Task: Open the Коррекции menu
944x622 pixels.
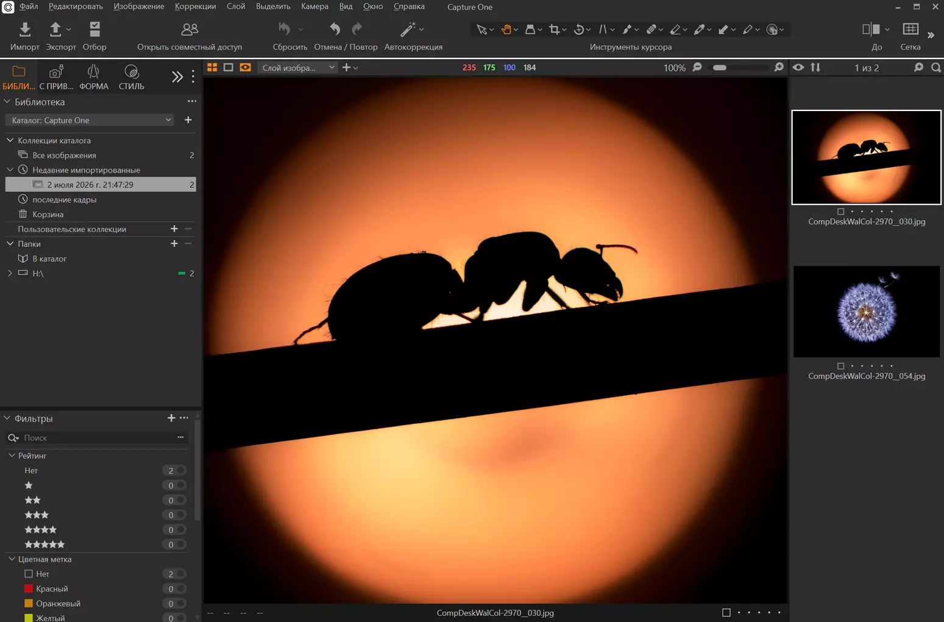Action: tap(195, 6)
